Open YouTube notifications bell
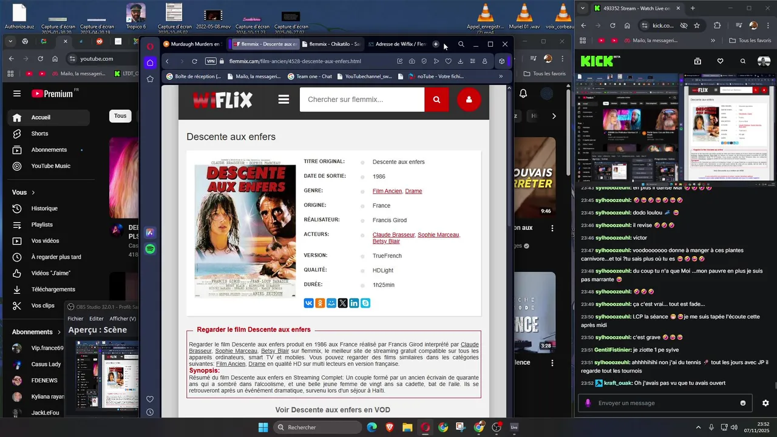Image resolution: width=777 pixels, height=437 pixels. [x=523, y=93]
